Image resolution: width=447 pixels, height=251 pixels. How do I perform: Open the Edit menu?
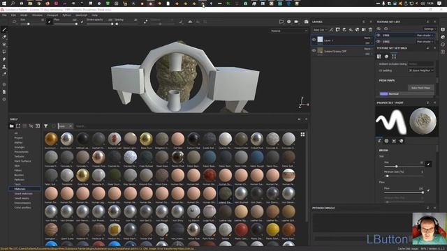pyautogui.click(x=13, y=15)
